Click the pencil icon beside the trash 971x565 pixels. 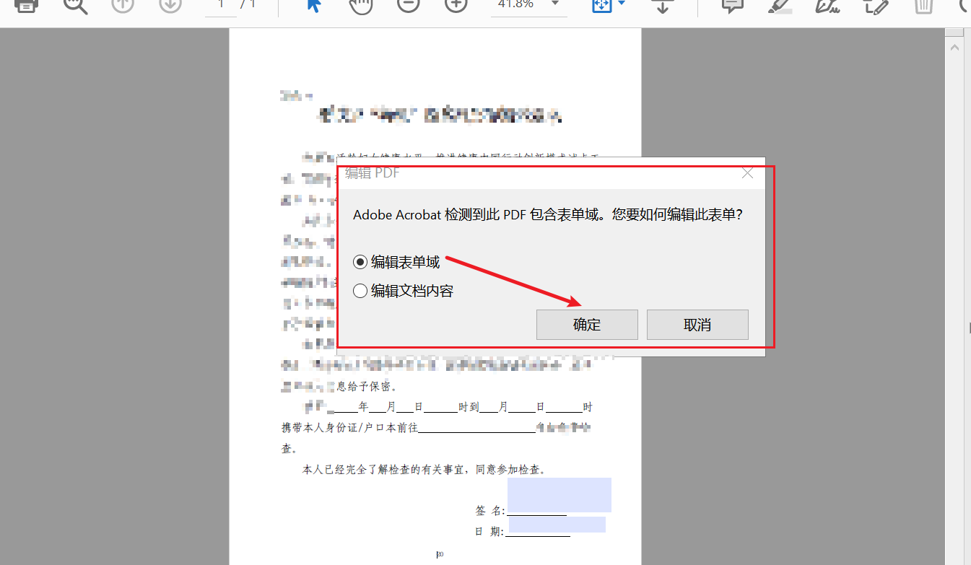click(x=876, y=6)
